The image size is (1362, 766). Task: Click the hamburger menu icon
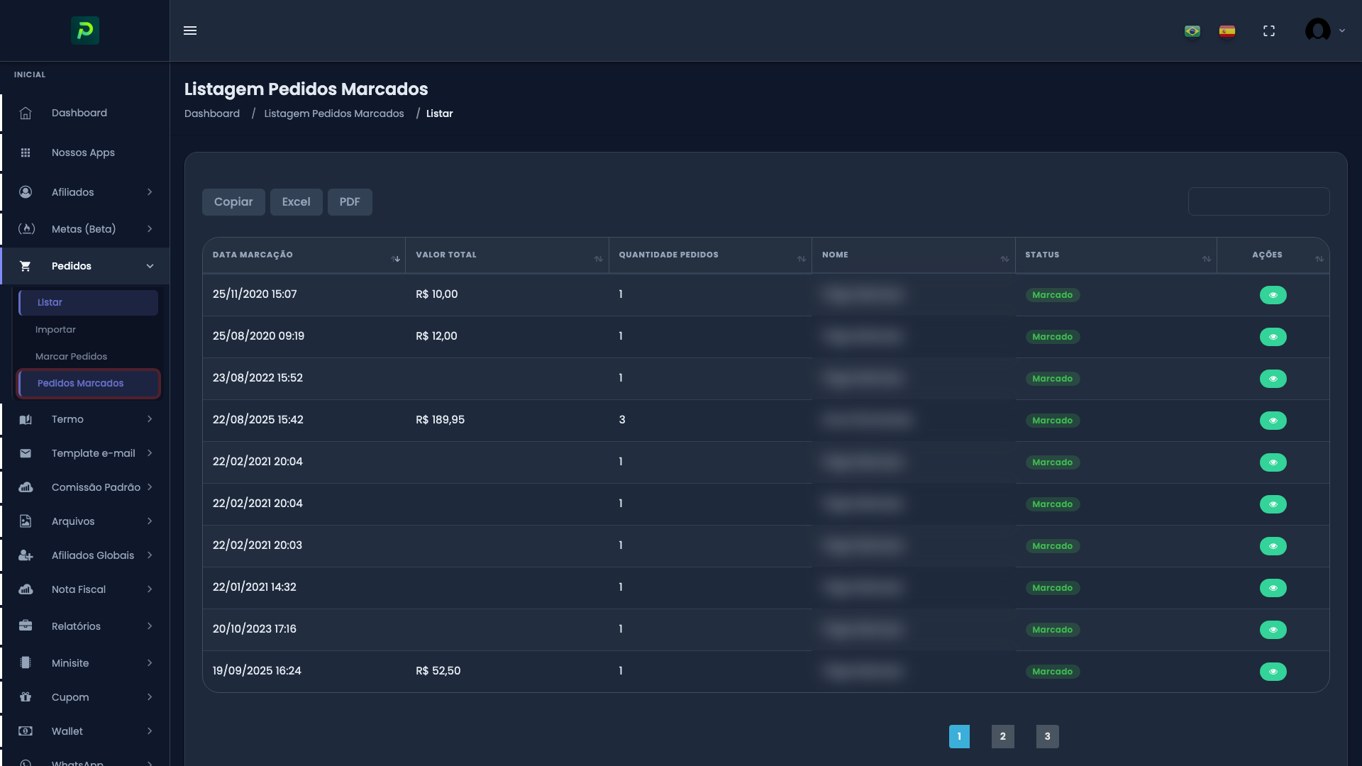[x=190, y=30]
